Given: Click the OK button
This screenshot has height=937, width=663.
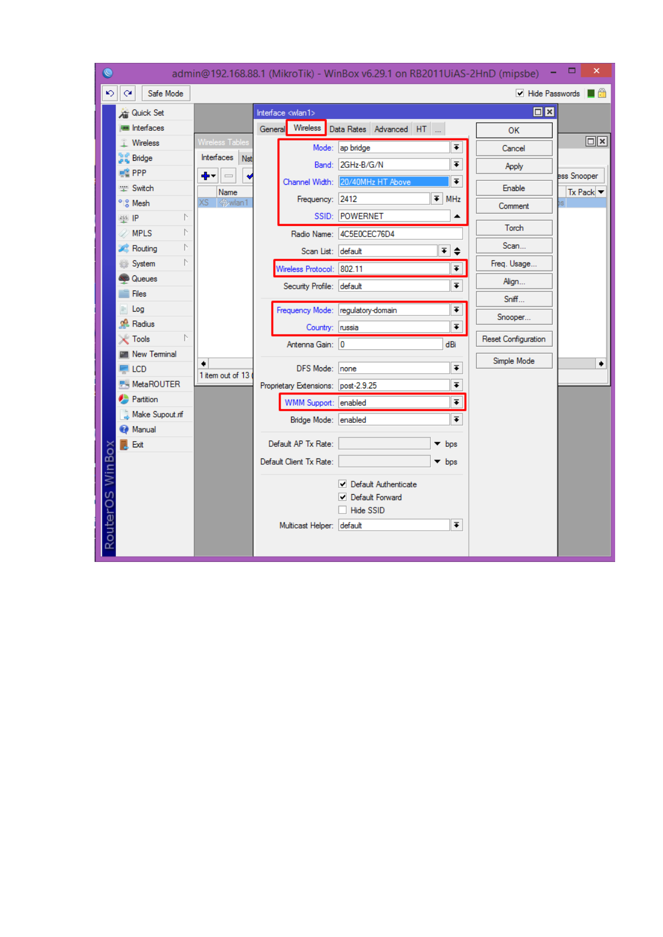Looking at the screenshot, I should [514, 130].
